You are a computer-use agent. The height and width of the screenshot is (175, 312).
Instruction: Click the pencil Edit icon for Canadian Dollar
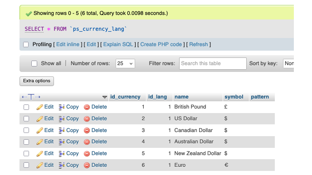pos(40,131)
